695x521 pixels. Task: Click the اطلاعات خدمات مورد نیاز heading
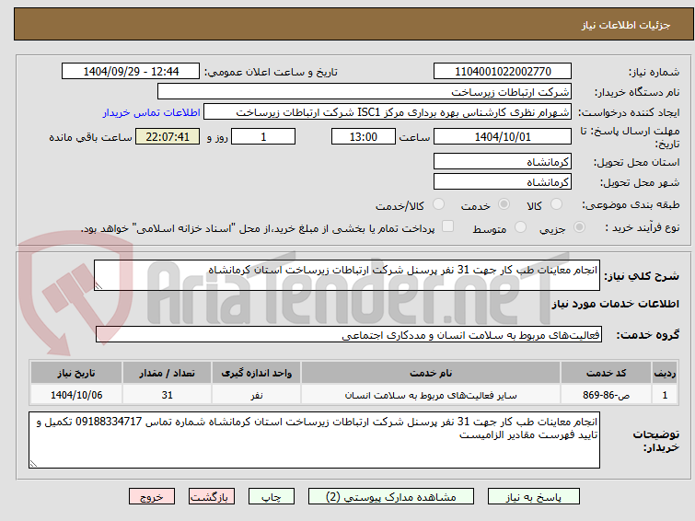point(615,304)
